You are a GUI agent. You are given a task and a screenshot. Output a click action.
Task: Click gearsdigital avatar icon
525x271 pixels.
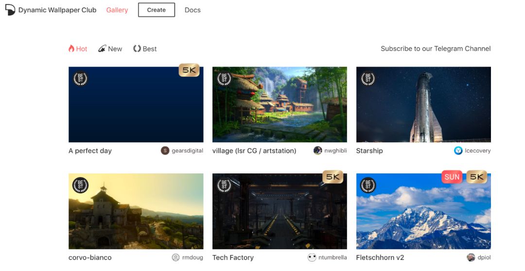click(165, 151)
